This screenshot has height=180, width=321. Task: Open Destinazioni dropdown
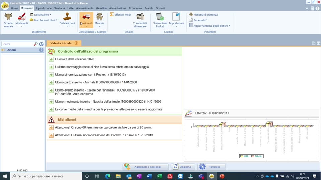click(40, 14)
